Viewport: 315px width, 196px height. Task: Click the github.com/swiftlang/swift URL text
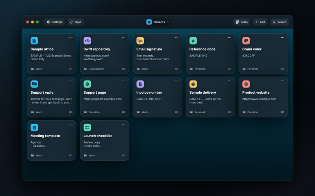tap(96, 58)
